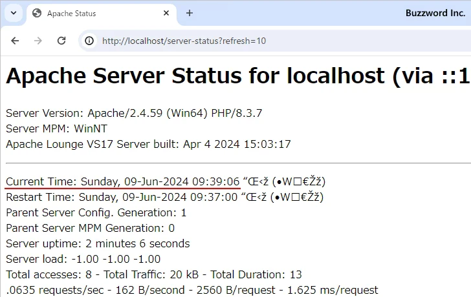Image resolution: width=471 pixels, height=297 pixels.
Task: Click the browser forward arrow
Action: (38, 41)
